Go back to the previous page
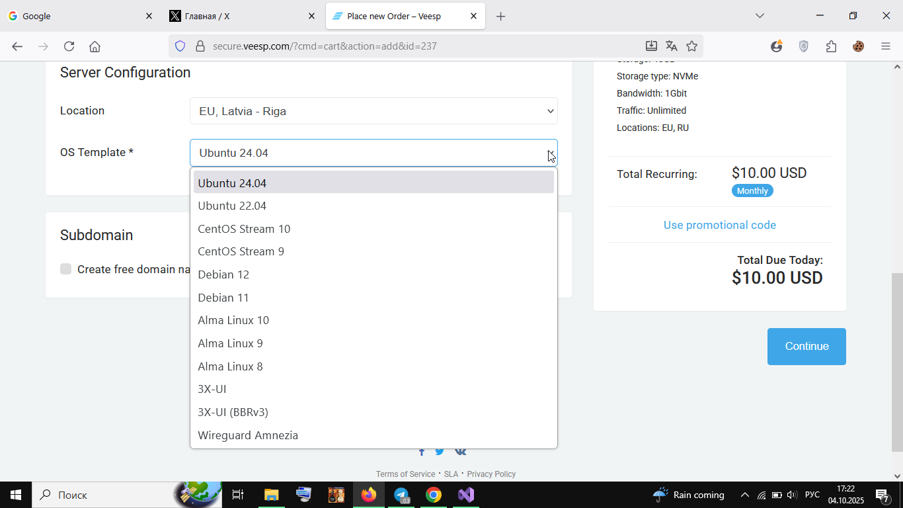 pos(17,46)
